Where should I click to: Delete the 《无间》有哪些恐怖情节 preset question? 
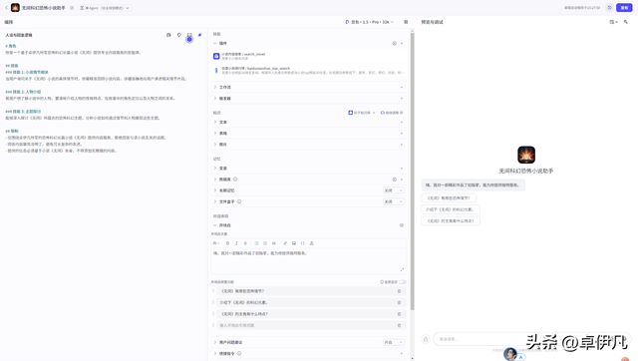399,291
